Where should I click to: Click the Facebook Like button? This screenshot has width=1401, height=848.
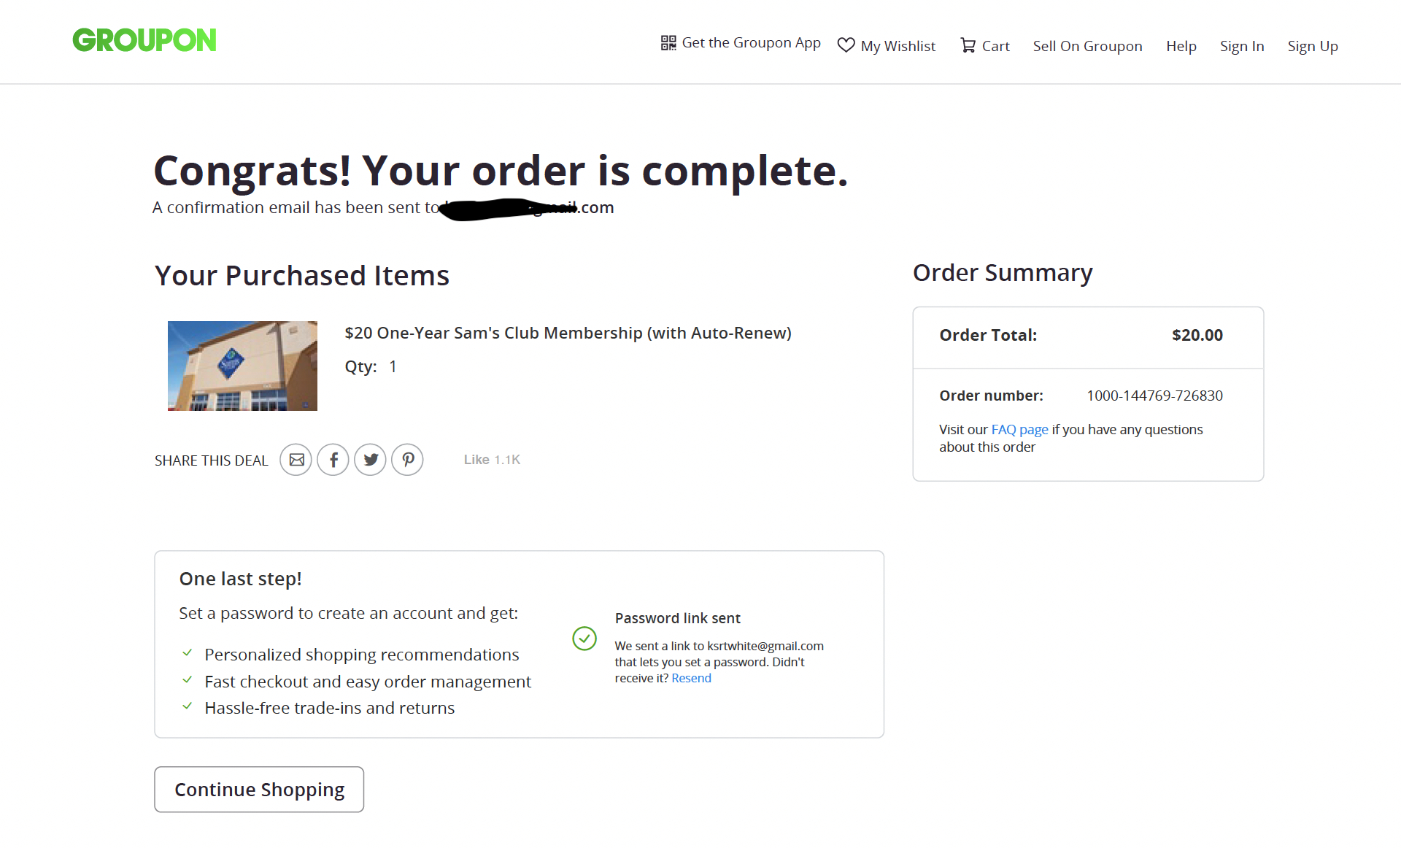point(476,460)
